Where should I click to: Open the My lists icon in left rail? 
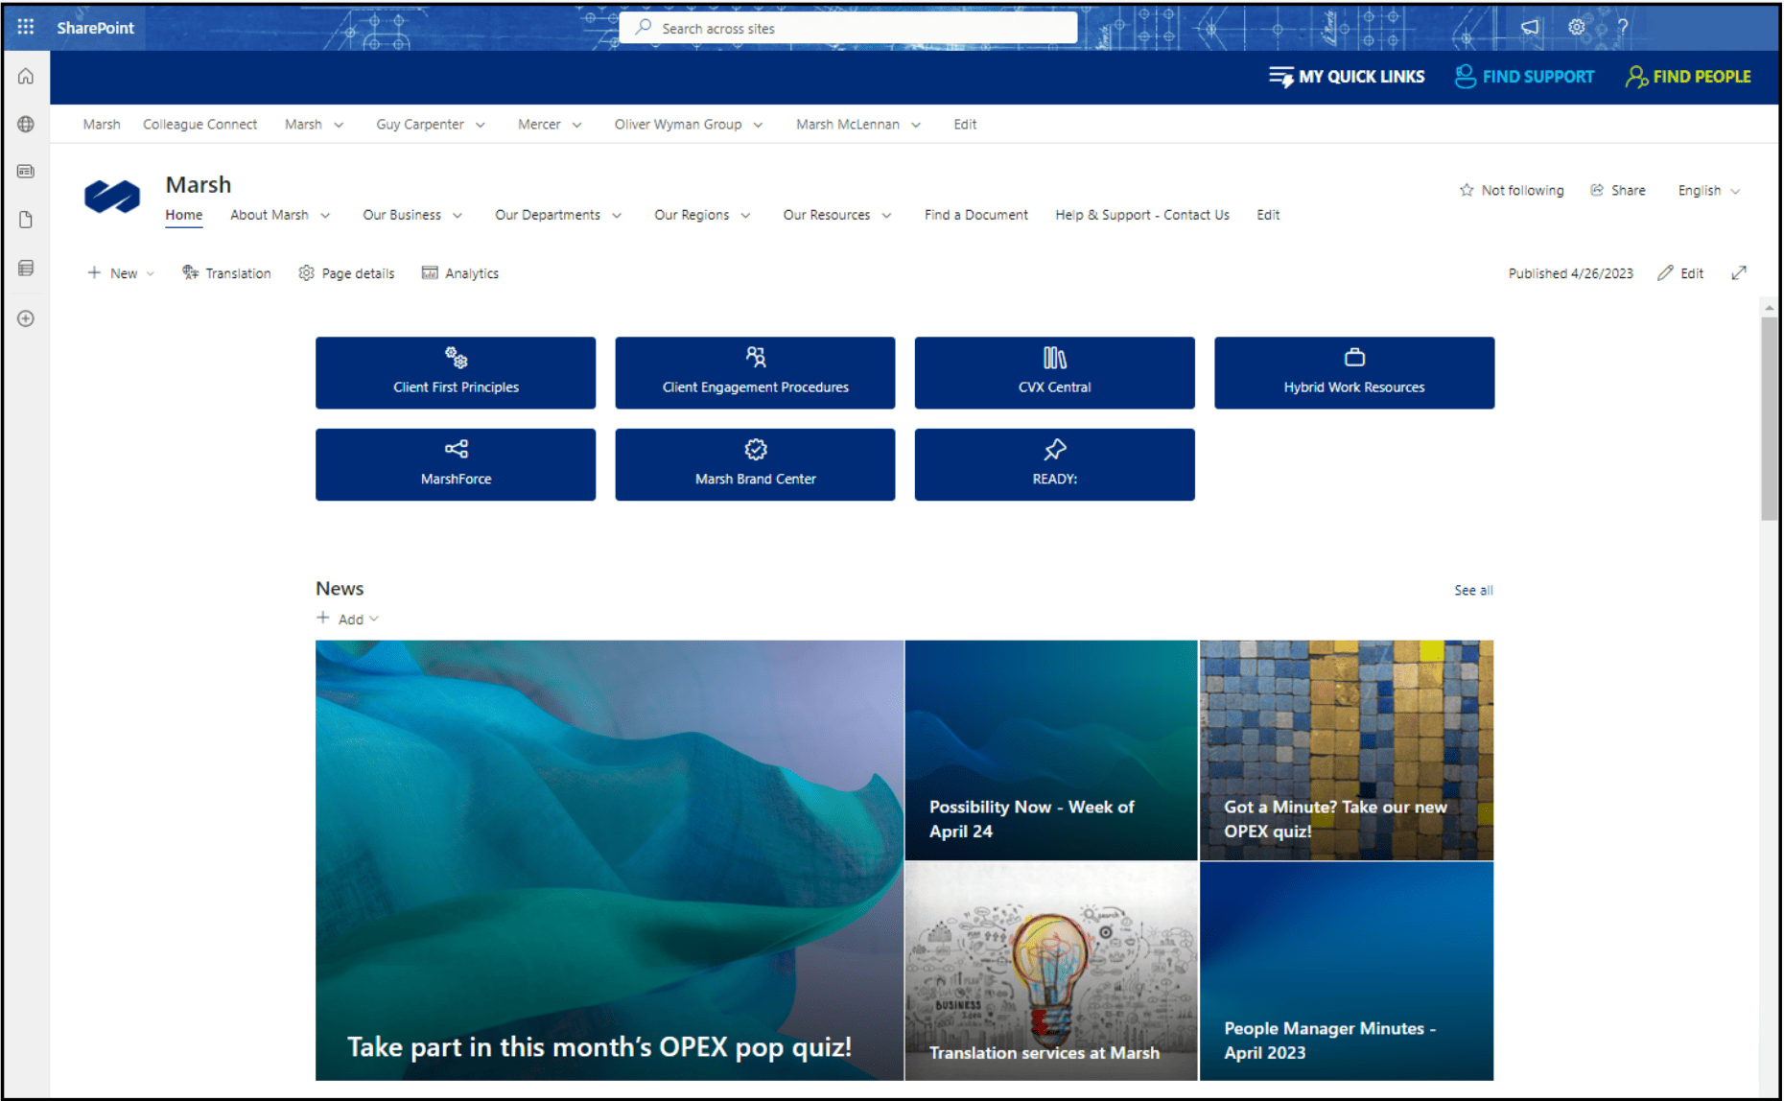(26, 269)
